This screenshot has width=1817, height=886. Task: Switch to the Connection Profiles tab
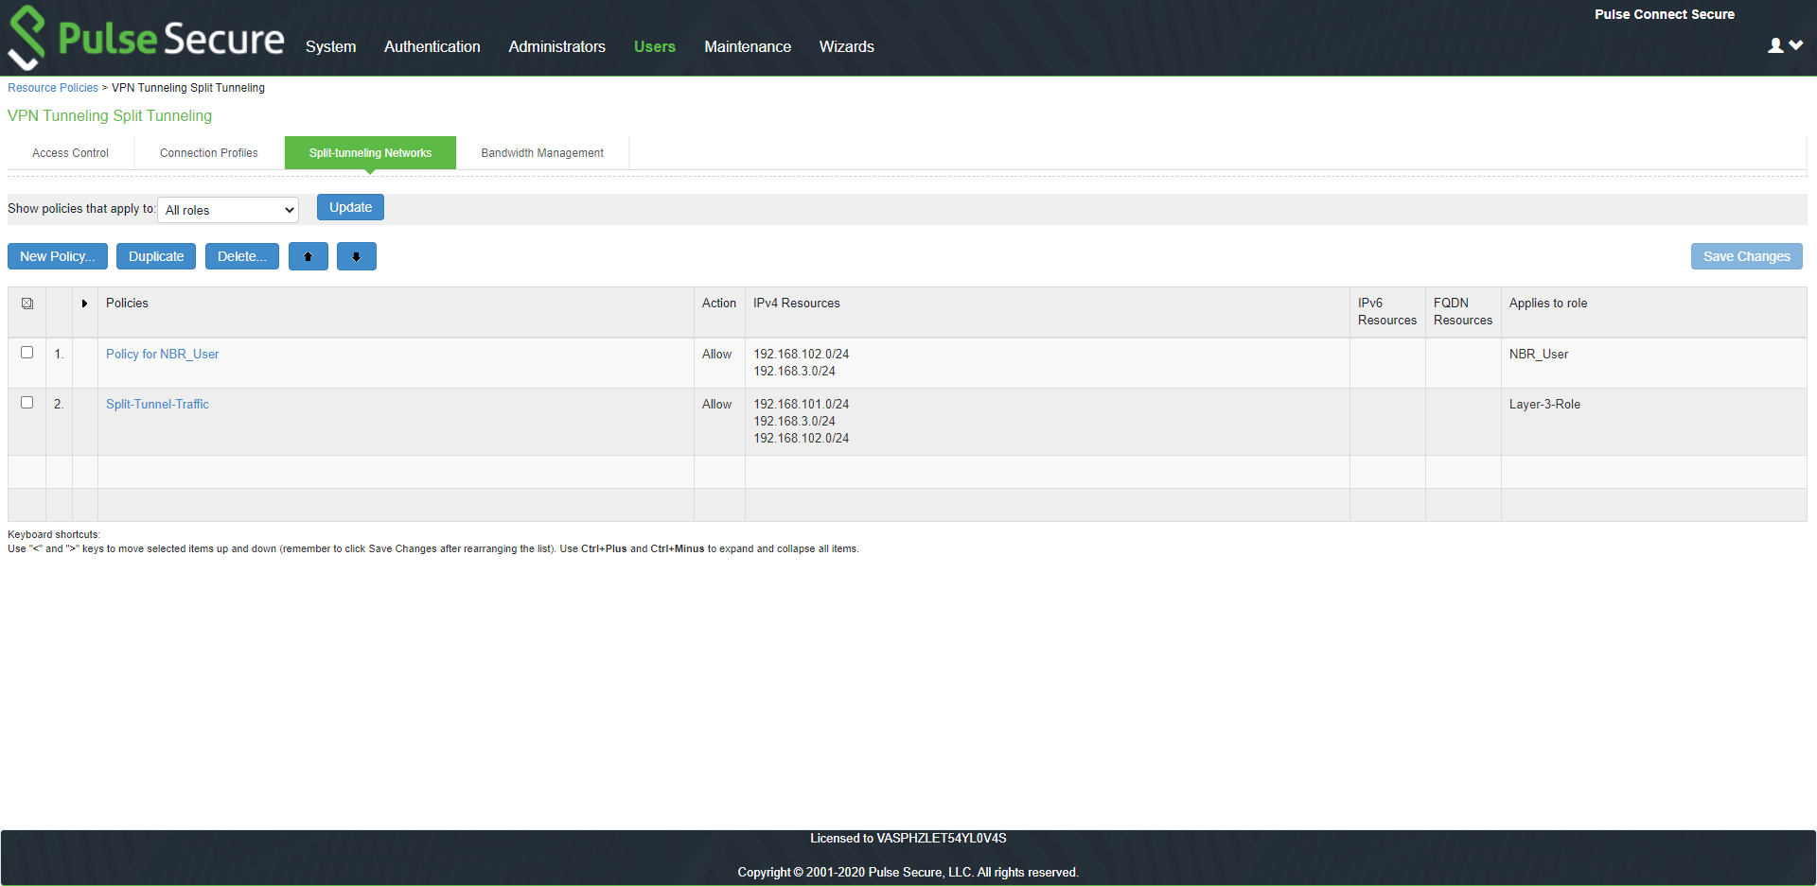[x=209, y=153]
